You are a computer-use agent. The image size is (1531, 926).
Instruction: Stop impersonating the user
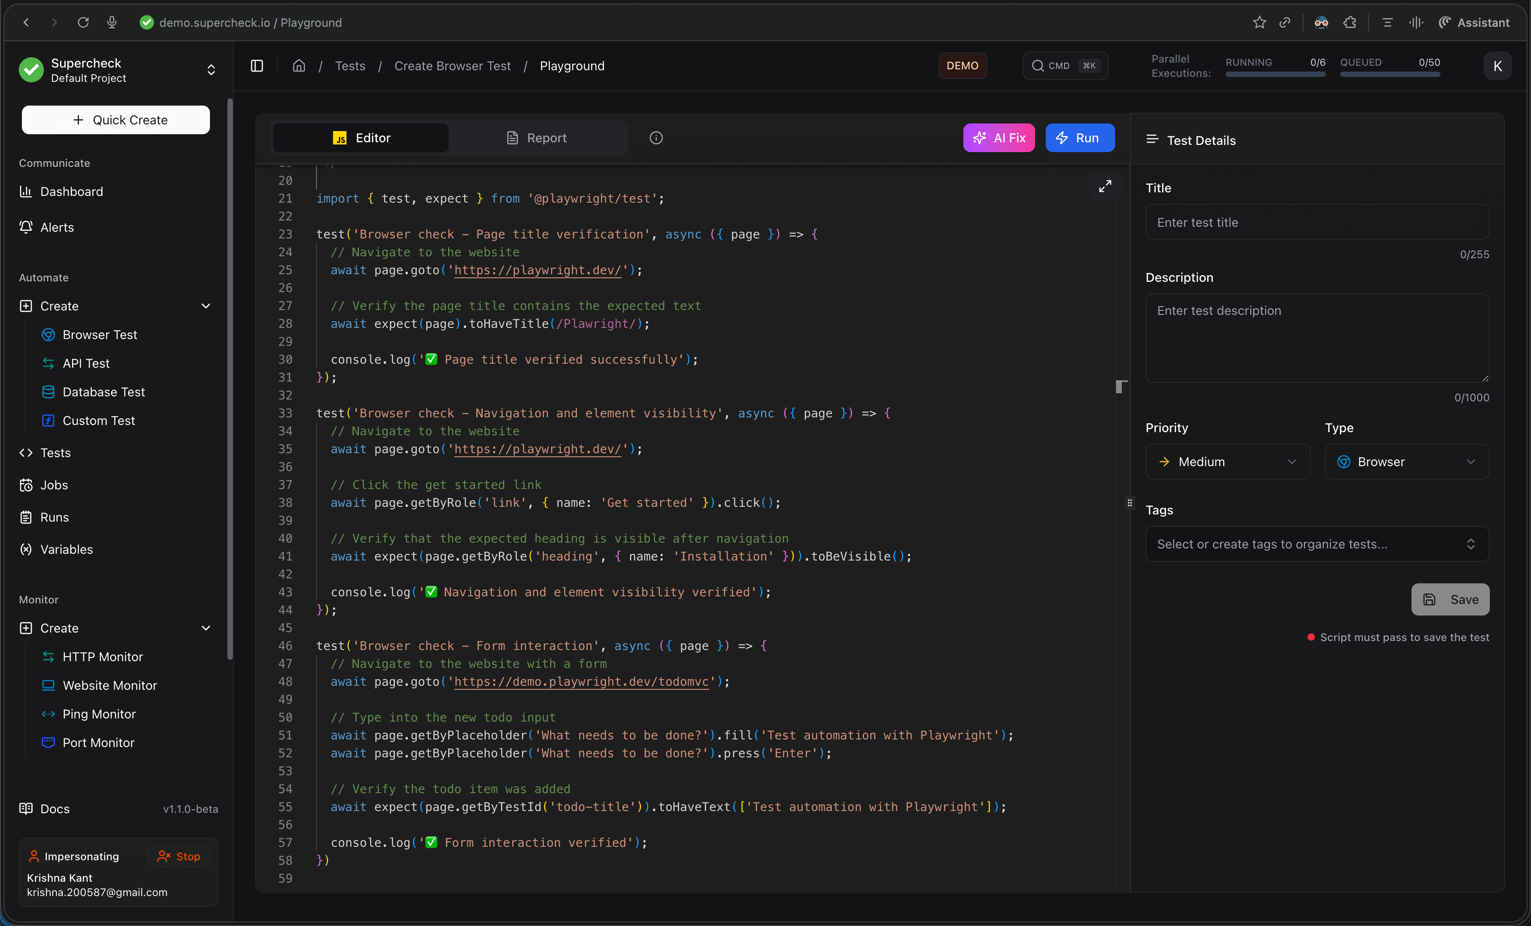click(x=179, y=857)
